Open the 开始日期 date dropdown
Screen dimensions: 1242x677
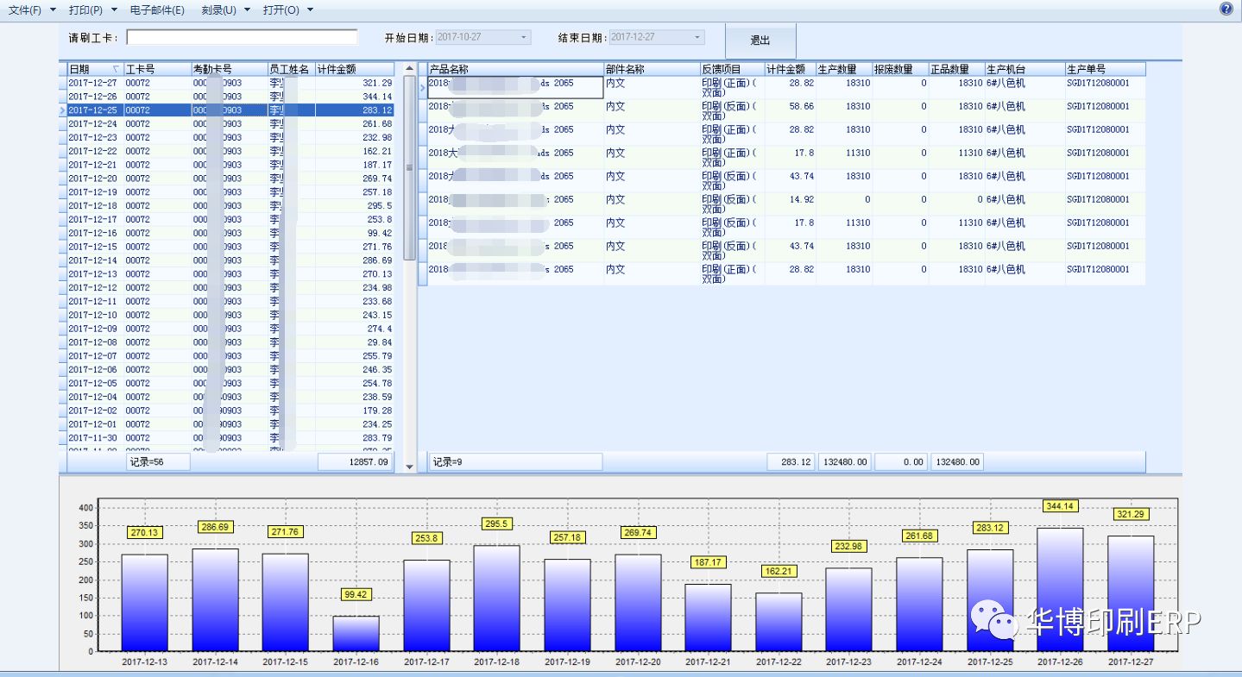524,37
